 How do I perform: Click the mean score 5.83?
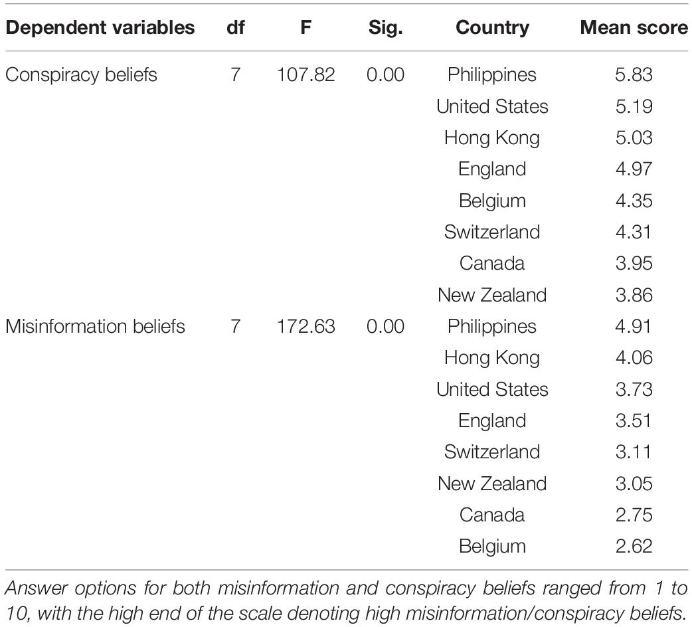(x=634, y=74)
